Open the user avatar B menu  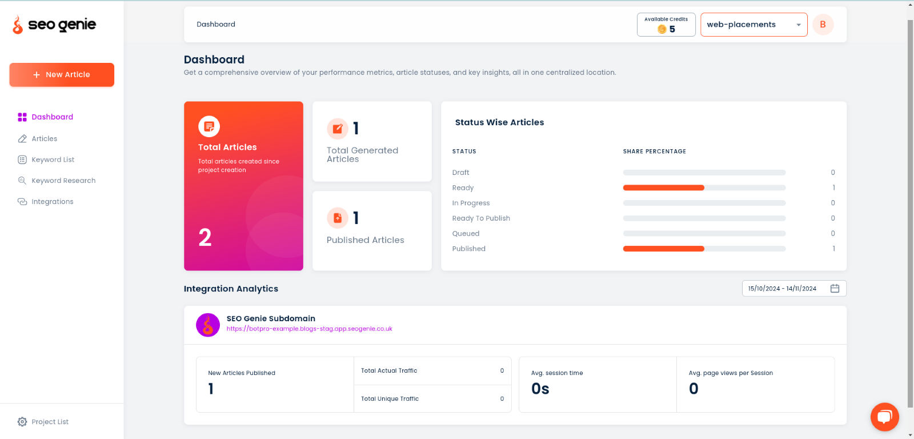tap(823, 25)
